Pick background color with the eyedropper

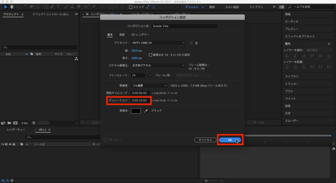tap(146, 111)
